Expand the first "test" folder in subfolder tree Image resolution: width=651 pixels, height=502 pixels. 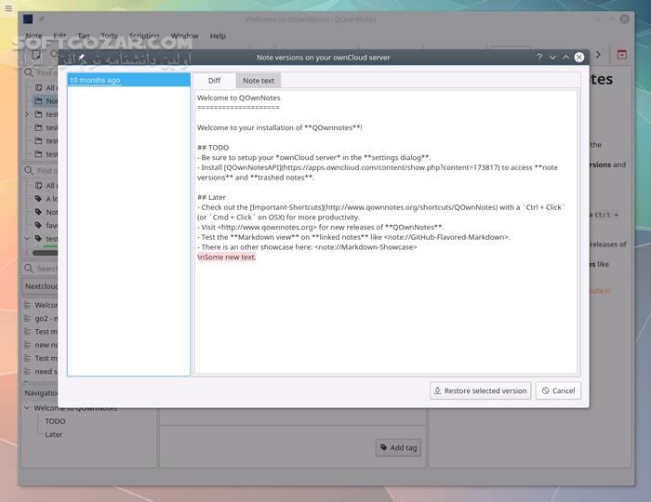click(27, 114)
